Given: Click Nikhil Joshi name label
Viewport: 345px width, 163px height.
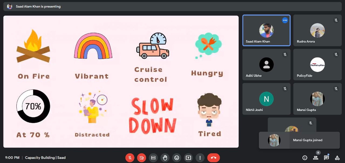Looking at the screenshot, I should coord(254,110).
